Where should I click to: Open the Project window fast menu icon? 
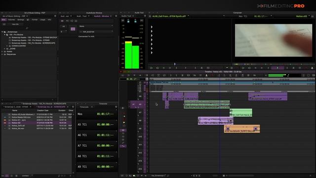[x=55, y=16]
